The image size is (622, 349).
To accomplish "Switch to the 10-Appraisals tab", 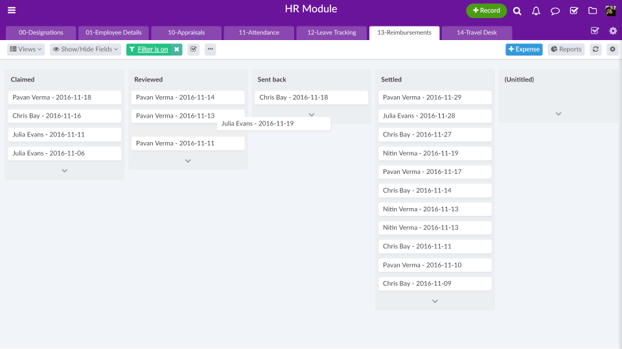I will (x=187, y=33).
